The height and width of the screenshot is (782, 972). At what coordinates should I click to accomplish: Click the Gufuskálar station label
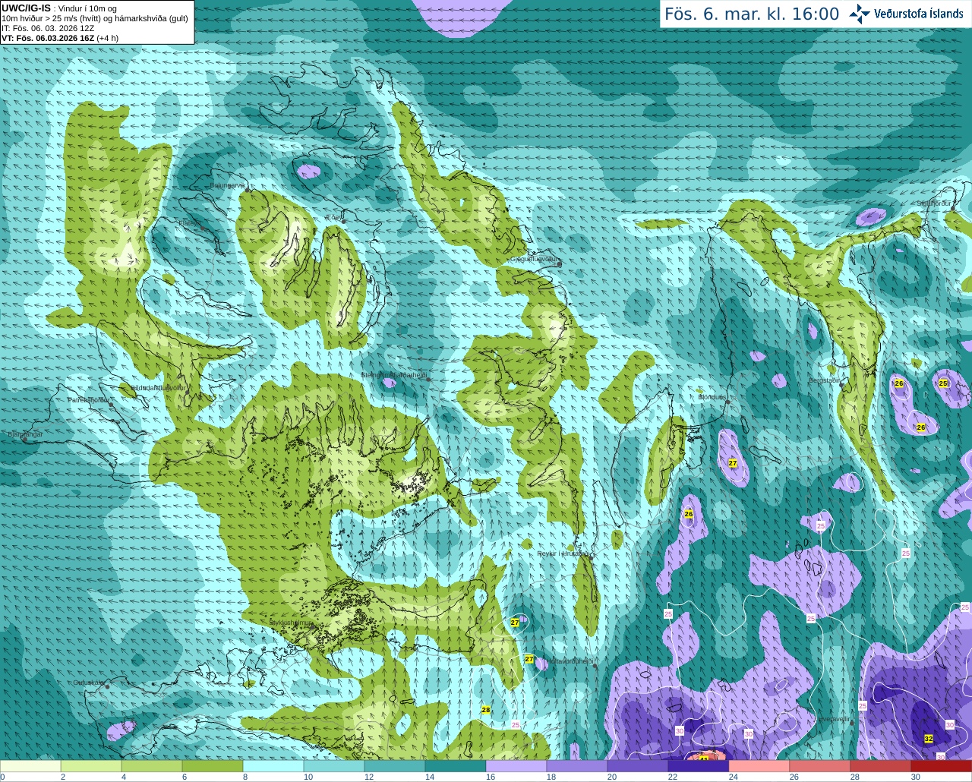88,683
